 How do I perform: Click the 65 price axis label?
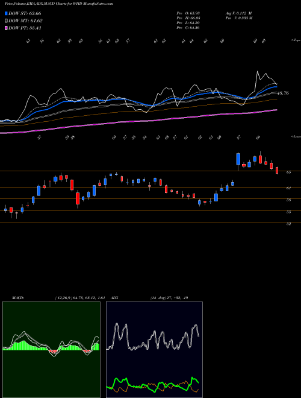click(288, 172)
